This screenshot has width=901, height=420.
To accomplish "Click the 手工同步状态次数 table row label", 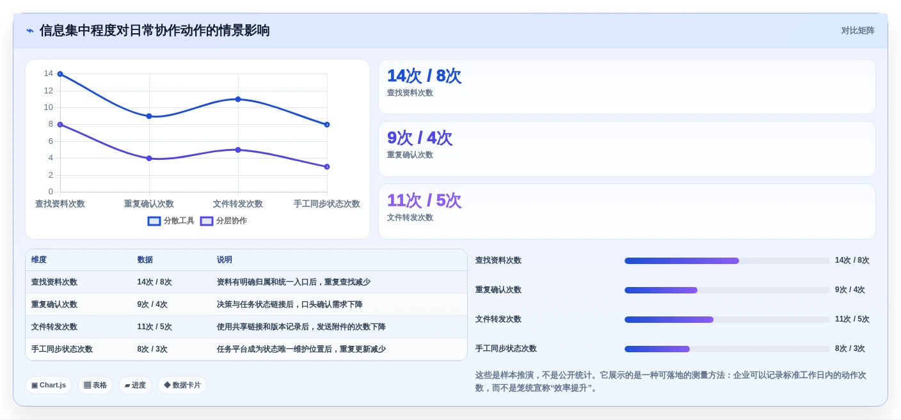I will [x=62, y=349].
